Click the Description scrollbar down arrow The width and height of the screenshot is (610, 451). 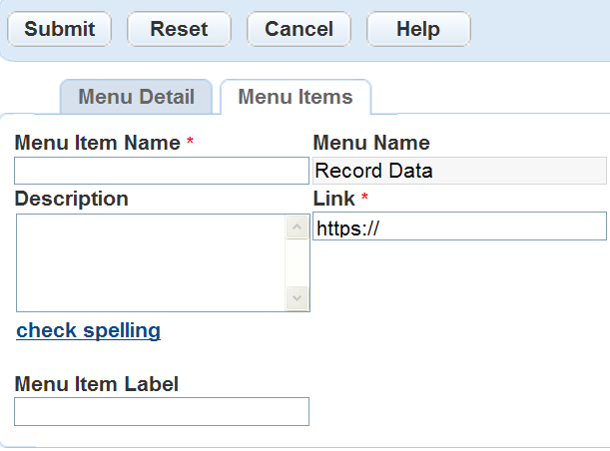coord(298,297)
